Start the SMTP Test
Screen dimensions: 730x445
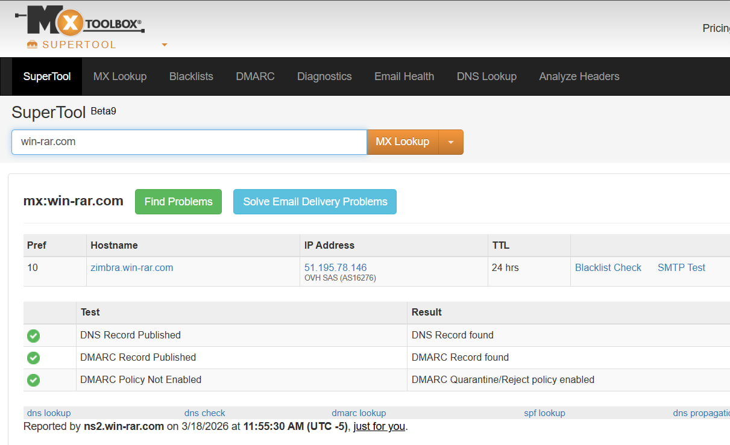click(681, 267)
